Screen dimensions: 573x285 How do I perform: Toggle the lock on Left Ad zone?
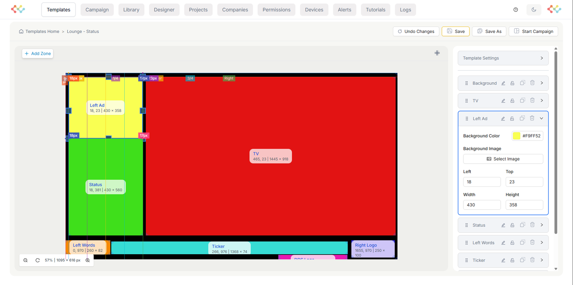coord(512,119)
